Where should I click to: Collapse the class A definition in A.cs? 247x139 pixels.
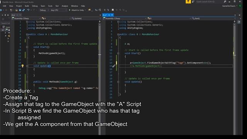pyautogui.click(x=27, y=34)
